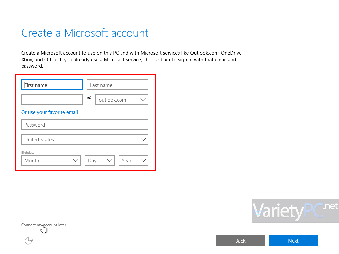Click the email username field before @
The width and height of the screenshot is (339, 254).
tap(52, 100)
